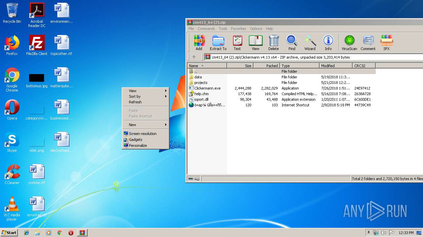Image resolution: width=423 pixels, height=237 pixels.
Task: Show archive Info
Action: (x=328, y=43)
